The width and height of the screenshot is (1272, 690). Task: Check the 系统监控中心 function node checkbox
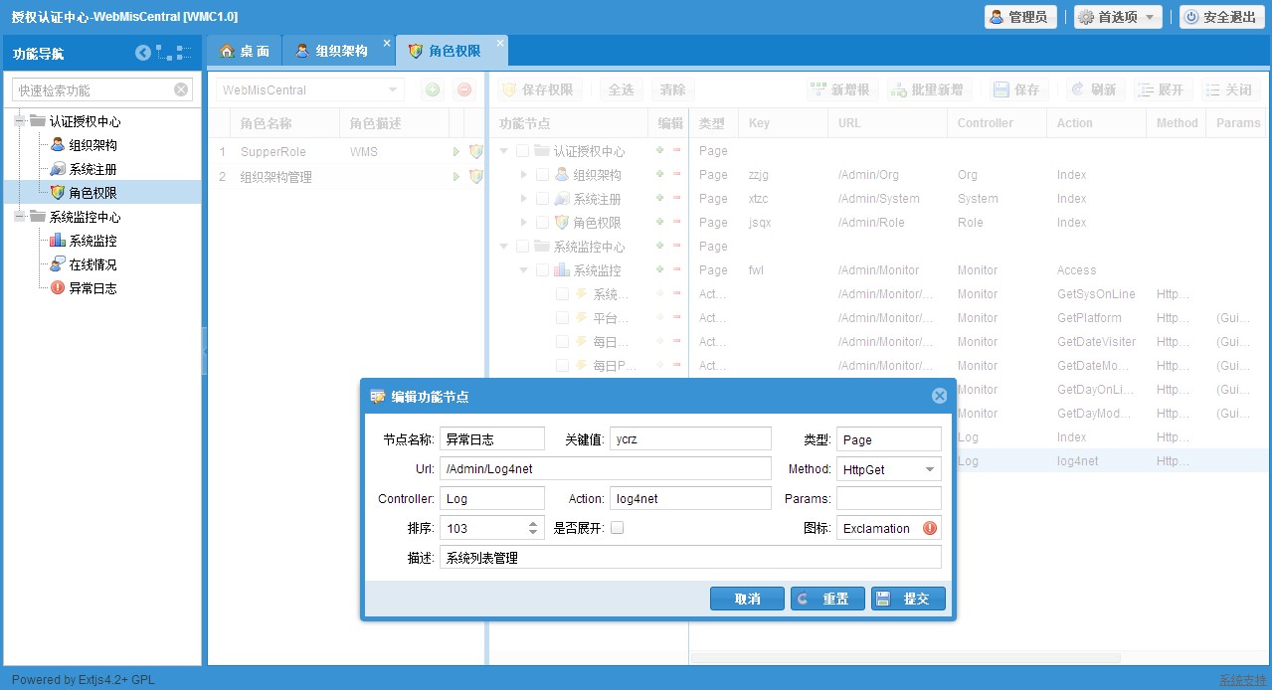point(522,247)
